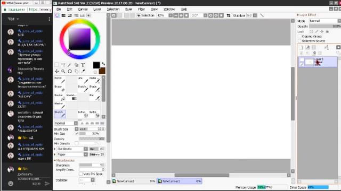The image size is (341, 191).
Task: Select the Hand pan tool
Action: 76,71
